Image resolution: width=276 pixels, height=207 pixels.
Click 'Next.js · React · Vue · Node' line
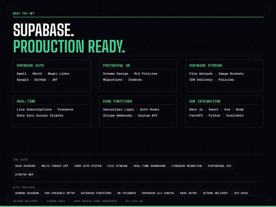tap(216, 109)
